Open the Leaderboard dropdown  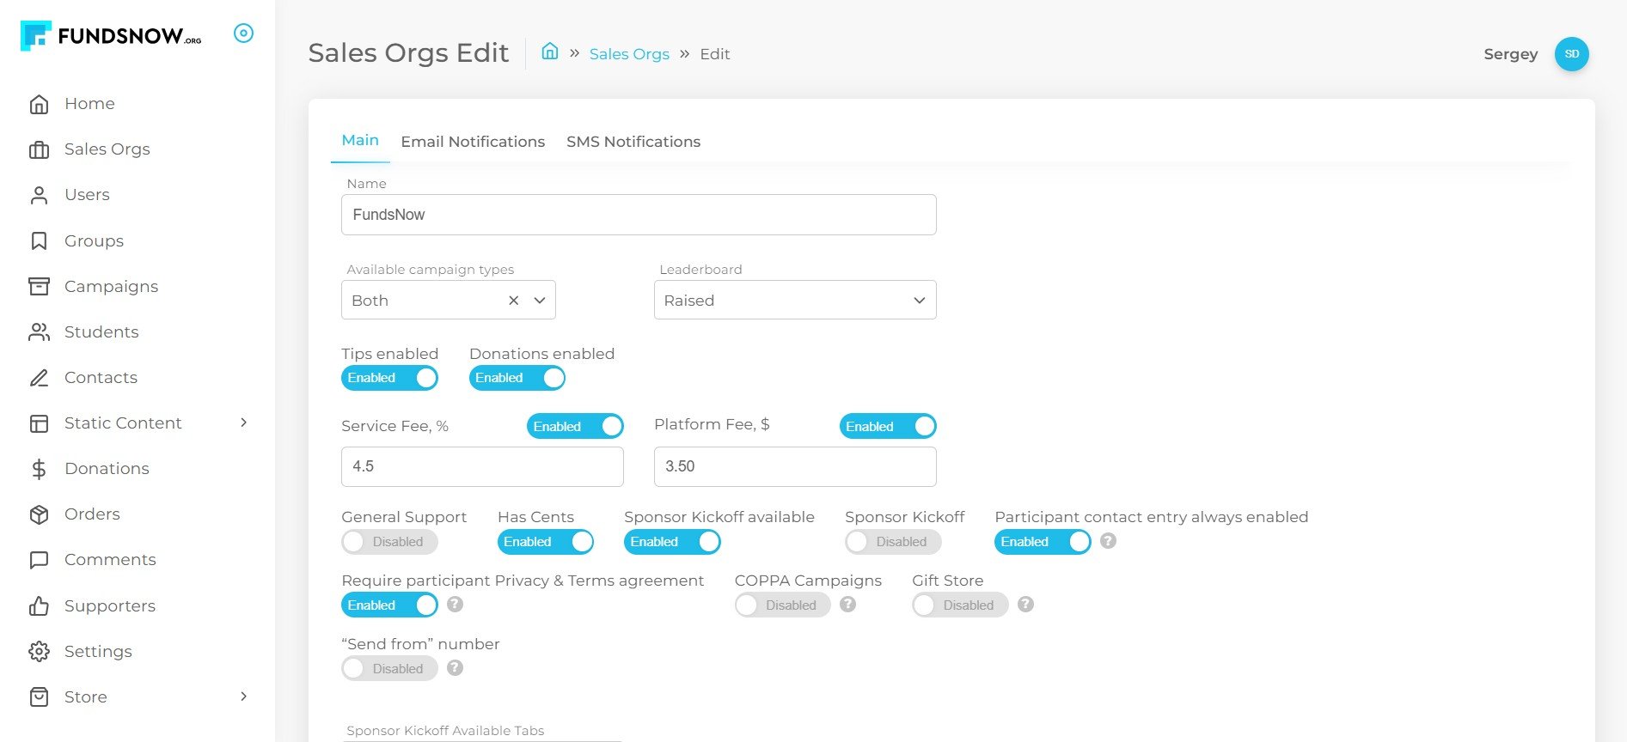coord(794,301)
